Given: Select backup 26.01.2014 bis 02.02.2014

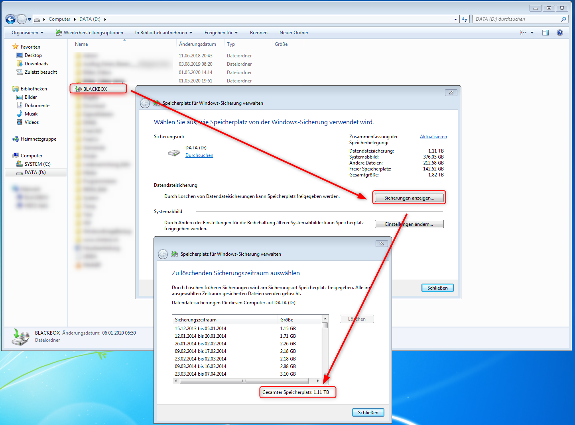Looking at the screenshot, I should click(247, 344).
